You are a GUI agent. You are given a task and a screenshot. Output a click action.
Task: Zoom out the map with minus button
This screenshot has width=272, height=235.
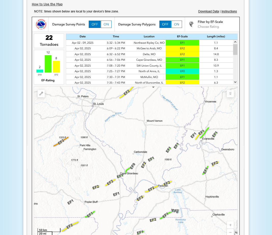click(230, 232)
